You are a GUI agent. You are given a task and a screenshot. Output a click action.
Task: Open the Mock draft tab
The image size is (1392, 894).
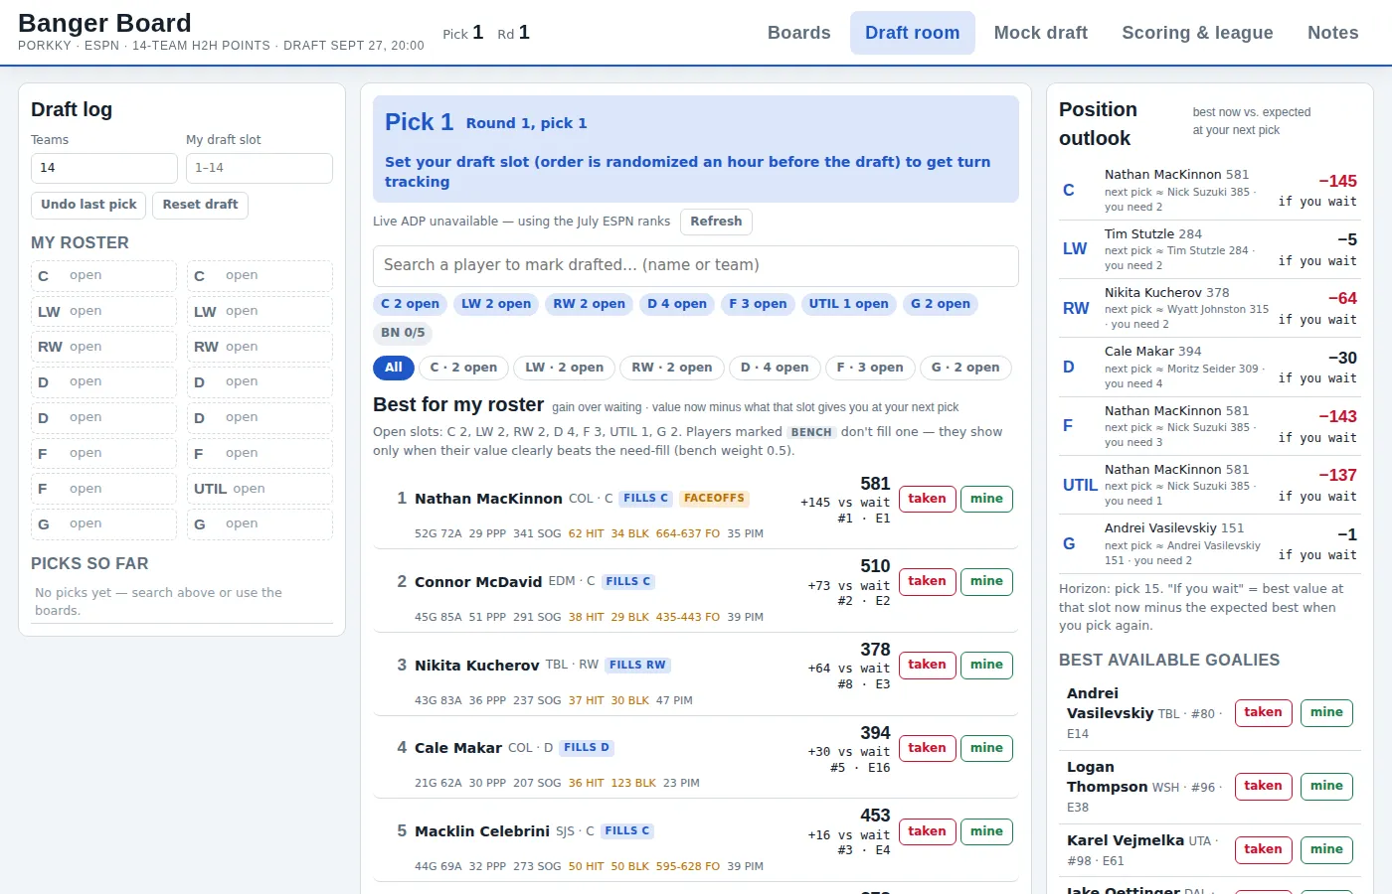(1040, 33)
